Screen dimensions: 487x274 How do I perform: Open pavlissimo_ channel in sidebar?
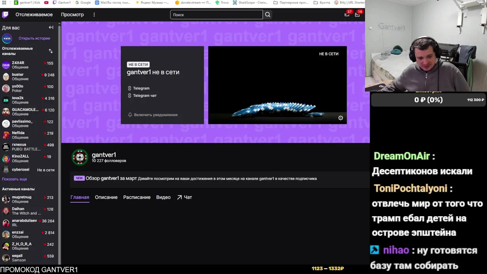pyautogui.click(x=29, y=124)
